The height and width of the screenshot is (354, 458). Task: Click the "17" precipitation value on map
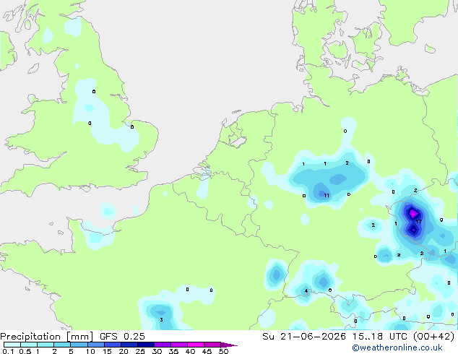coord(418,222)
